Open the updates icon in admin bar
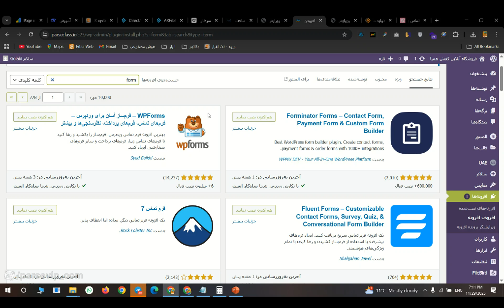Screen dimensions: 504x308 point(422,59)
